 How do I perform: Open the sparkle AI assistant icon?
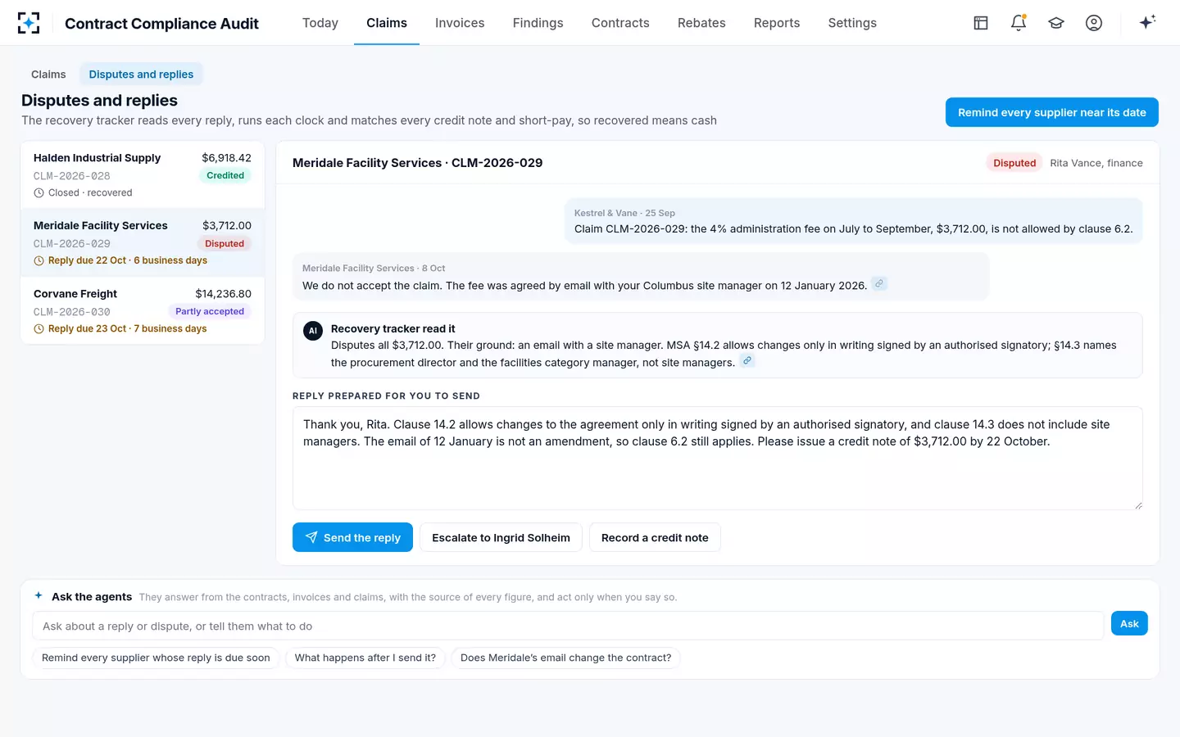click(x=1147, y=22)
